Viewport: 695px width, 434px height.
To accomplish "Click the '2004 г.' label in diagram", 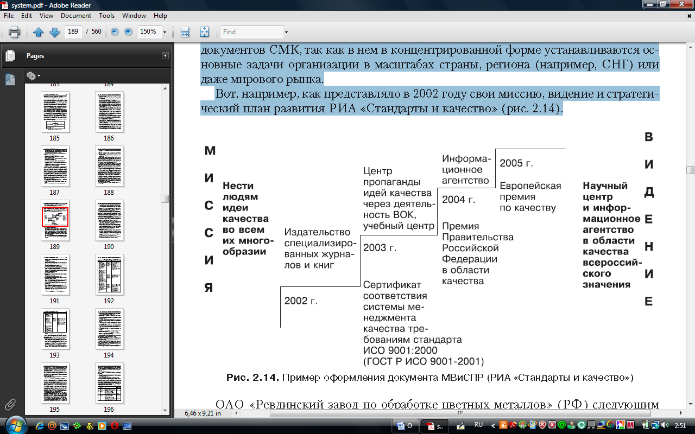I will coord(458,200).
